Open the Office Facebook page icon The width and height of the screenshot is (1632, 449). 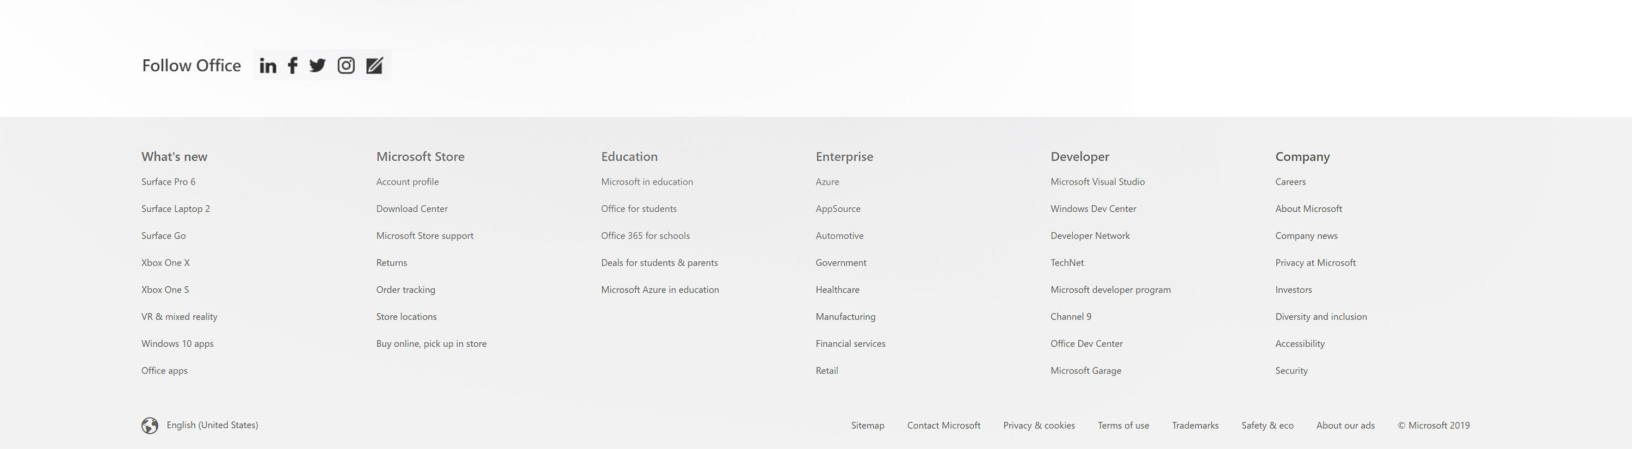click(293, 65)
